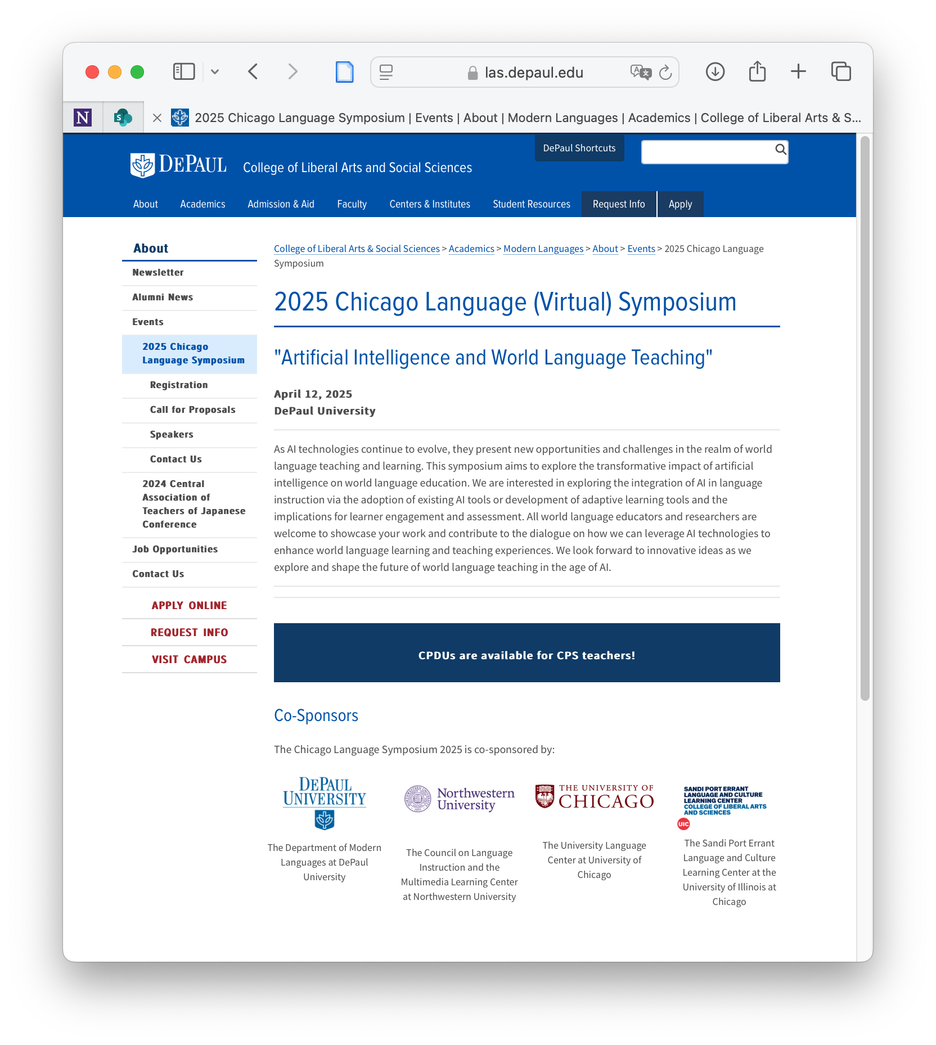Open College of Liberal Arts & Social Sciences breadcrumb
This screenshot has width=936, height=1045.
tap(357, 249)
